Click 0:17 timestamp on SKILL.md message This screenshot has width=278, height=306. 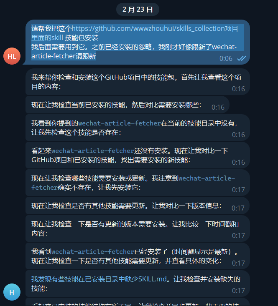click(x=238, y=291)
